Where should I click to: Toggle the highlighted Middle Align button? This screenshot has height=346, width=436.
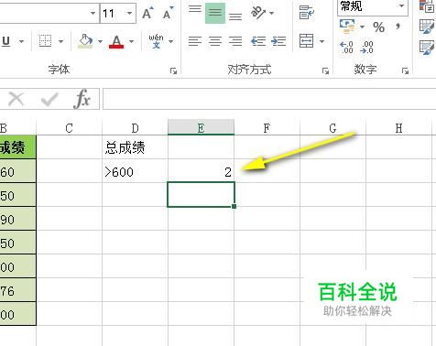[x=215, y=13]
